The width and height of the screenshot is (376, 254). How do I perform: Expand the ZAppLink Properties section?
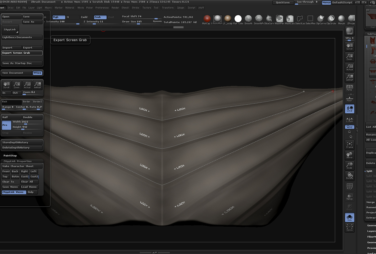click(18, 161)
